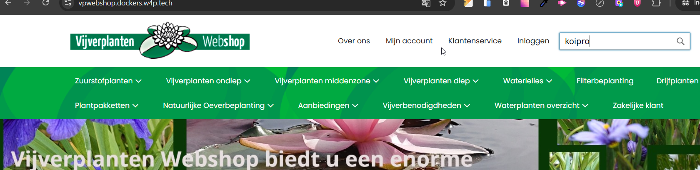Open the Over ons page
Viewport: 700px width, 170px height.
(x=354, y=41)
